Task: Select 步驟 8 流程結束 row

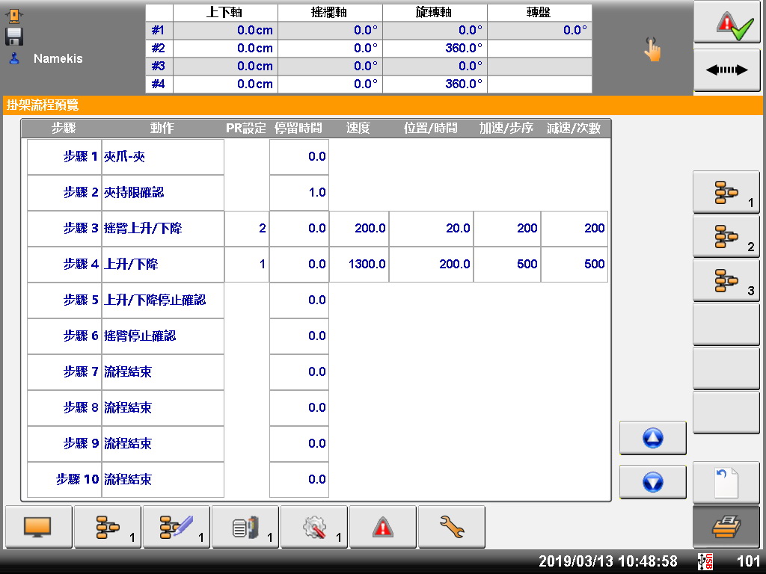Action: coord(126,407)
